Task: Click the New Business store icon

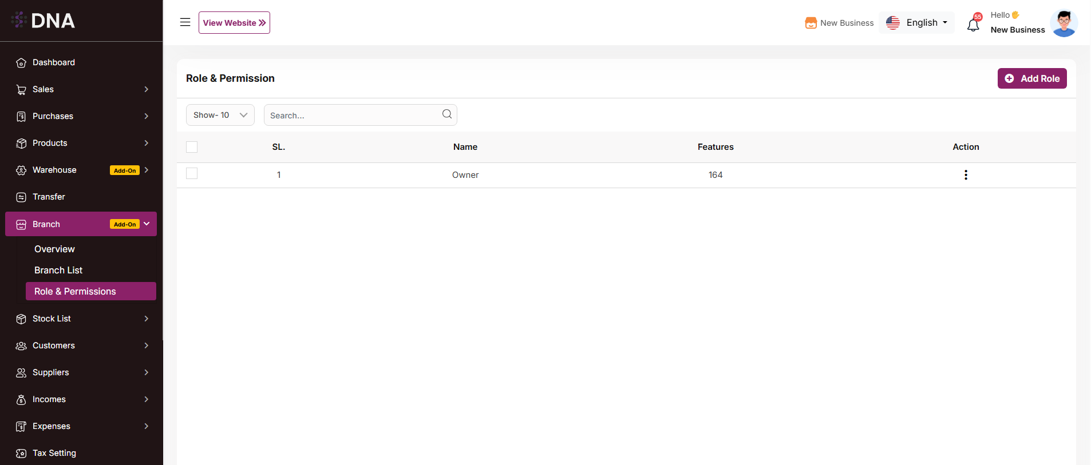Action: 811,23
